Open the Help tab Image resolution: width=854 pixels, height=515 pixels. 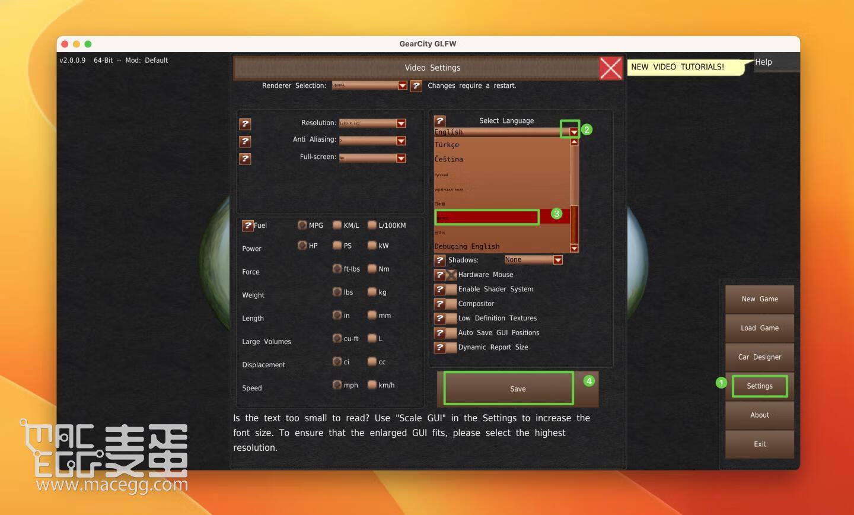tap(776, 62)
